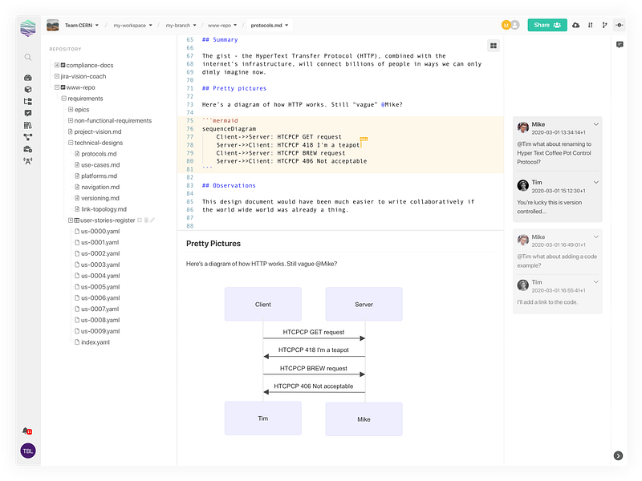The width and height of the screenshot is (642, 481).
Task: Expand Tim's 15:12 comment options chevron
Action: pos(595,183)
